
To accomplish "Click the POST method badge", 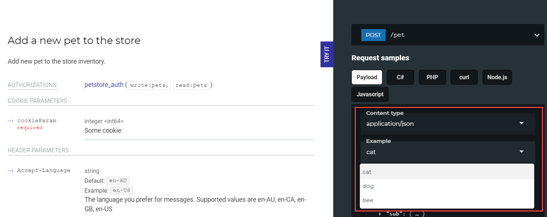I will (373, 35).
